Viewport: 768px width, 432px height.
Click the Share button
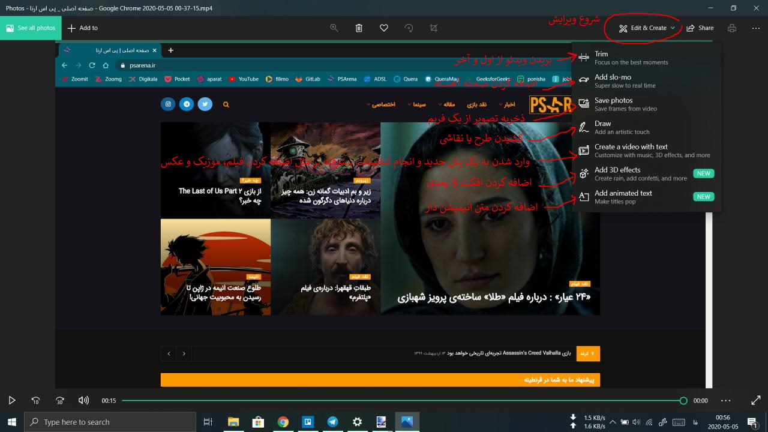[700, 28]
